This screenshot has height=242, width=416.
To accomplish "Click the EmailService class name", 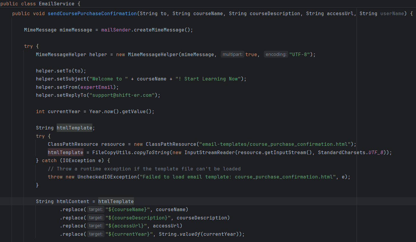I will click(x=56, y=4).
